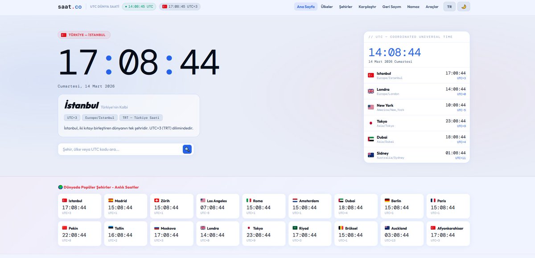Select the Tokyo row in the UTC panel
Viewport: 535px width, 258px height.
[x=416, y=123]
